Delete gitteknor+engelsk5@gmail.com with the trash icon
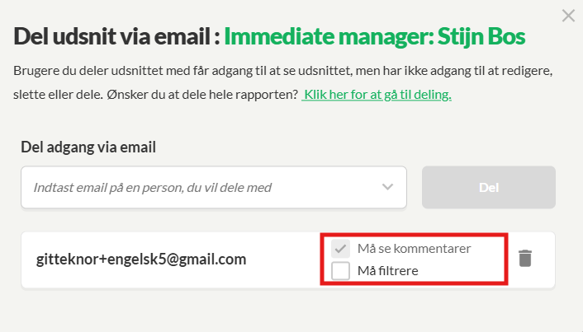This screenshot has width=583, height=332. pyautogui.click(x=524, y=259)
